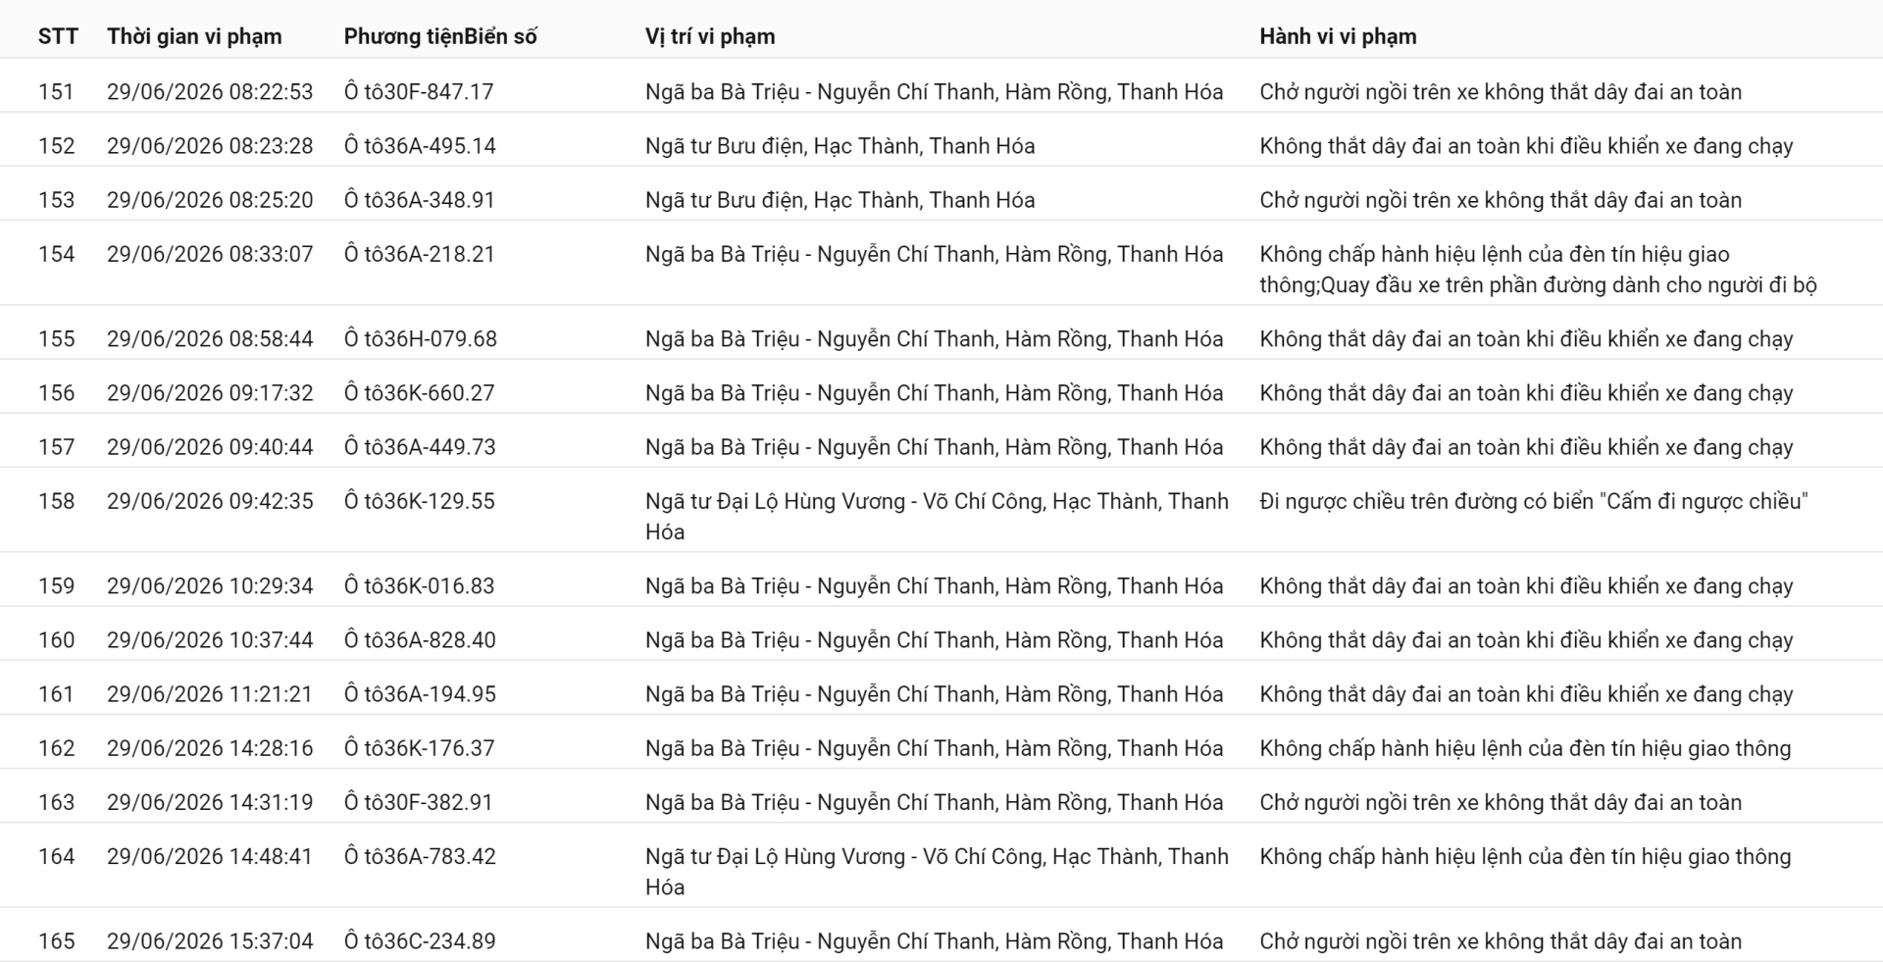Click timestamp 29/06/2026 08:25:20

click(210, 200)
